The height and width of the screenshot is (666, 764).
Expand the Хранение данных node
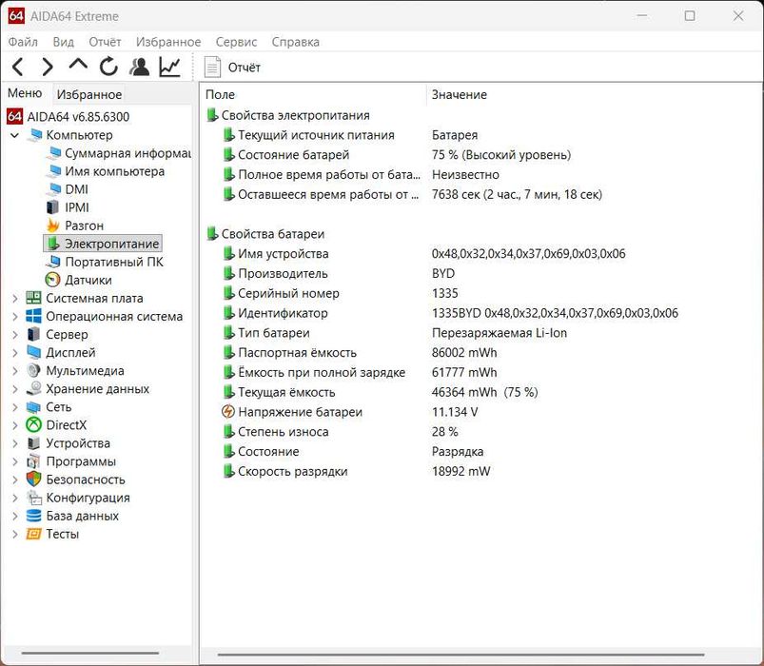click(14, 389)
